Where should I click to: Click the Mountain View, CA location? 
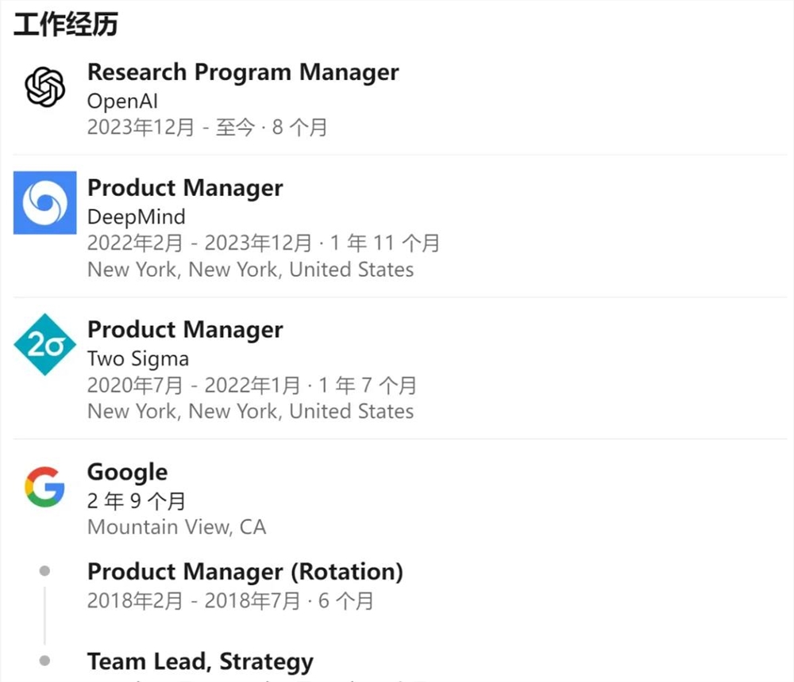point(176,527)
